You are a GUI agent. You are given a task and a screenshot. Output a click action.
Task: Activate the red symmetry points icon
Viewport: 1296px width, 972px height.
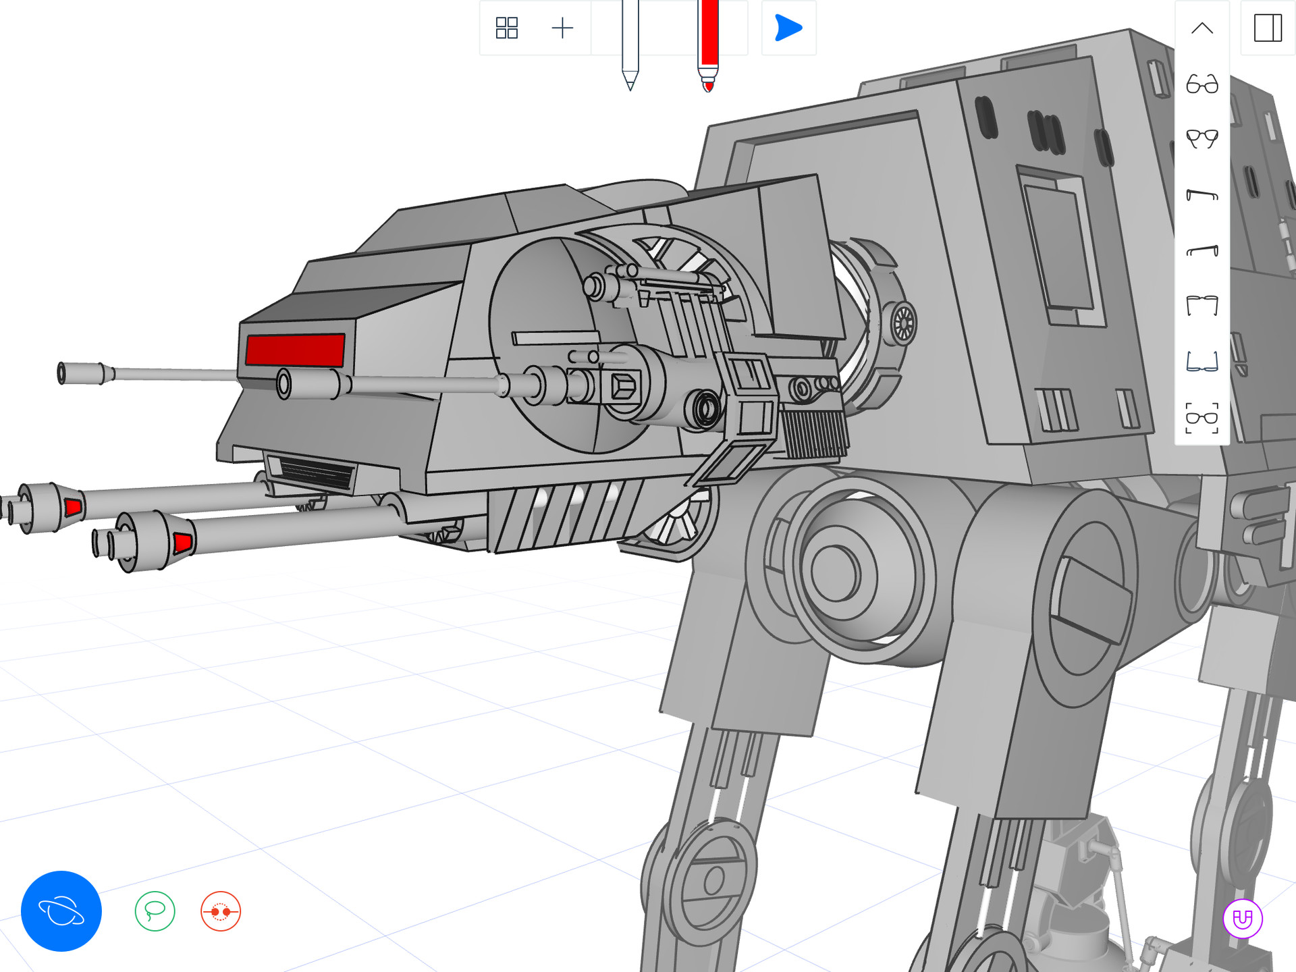[221, 911]
